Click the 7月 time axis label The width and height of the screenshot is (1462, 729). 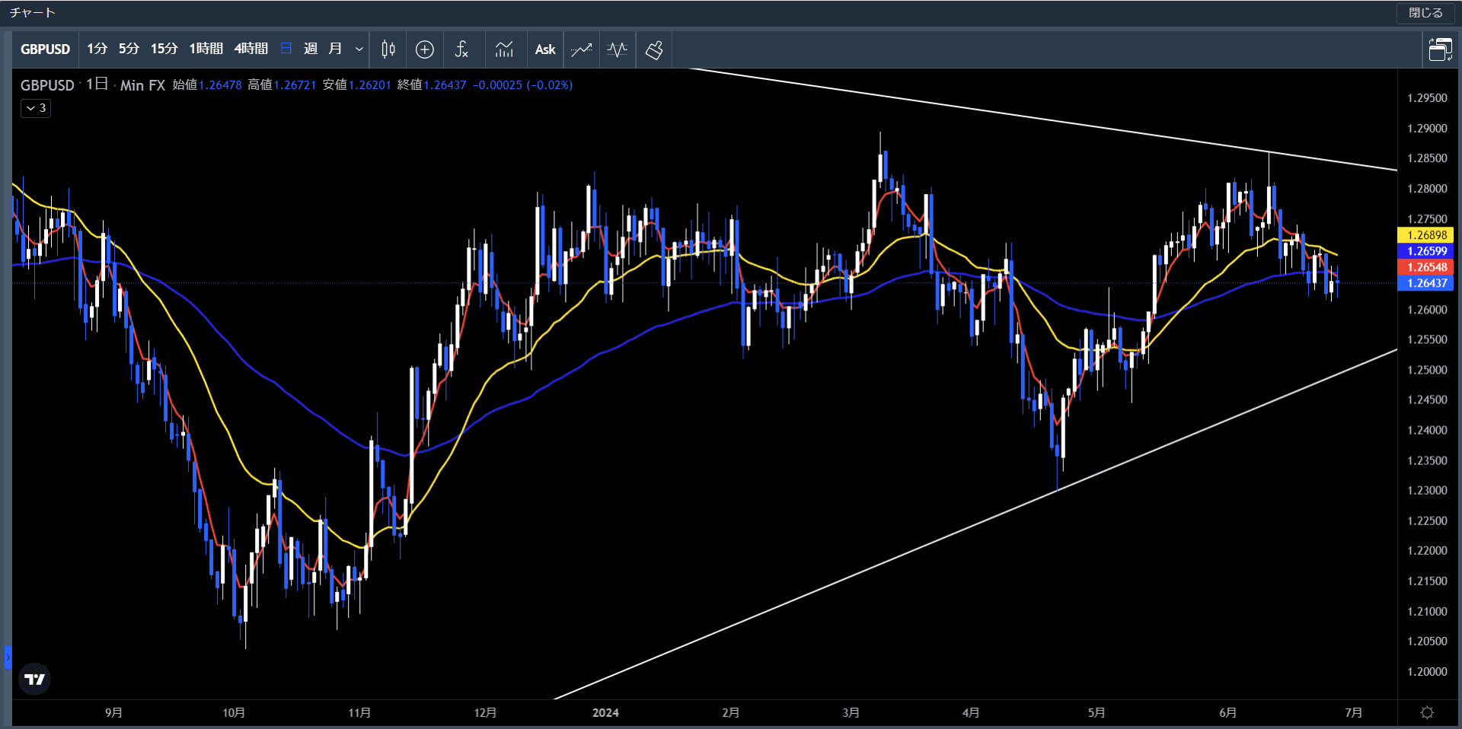pos(1353,713)
